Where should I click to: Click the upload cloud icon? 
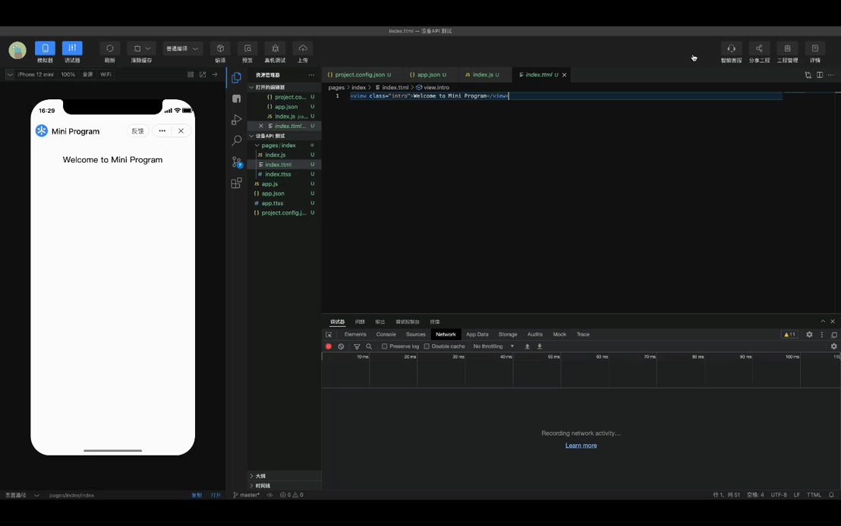click(x=303, y=49)
